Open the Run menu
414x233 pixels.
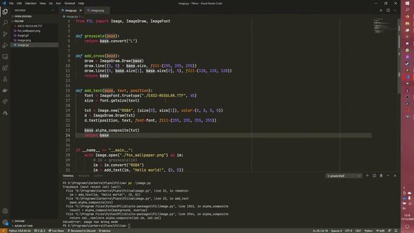(x=59, y=3)
